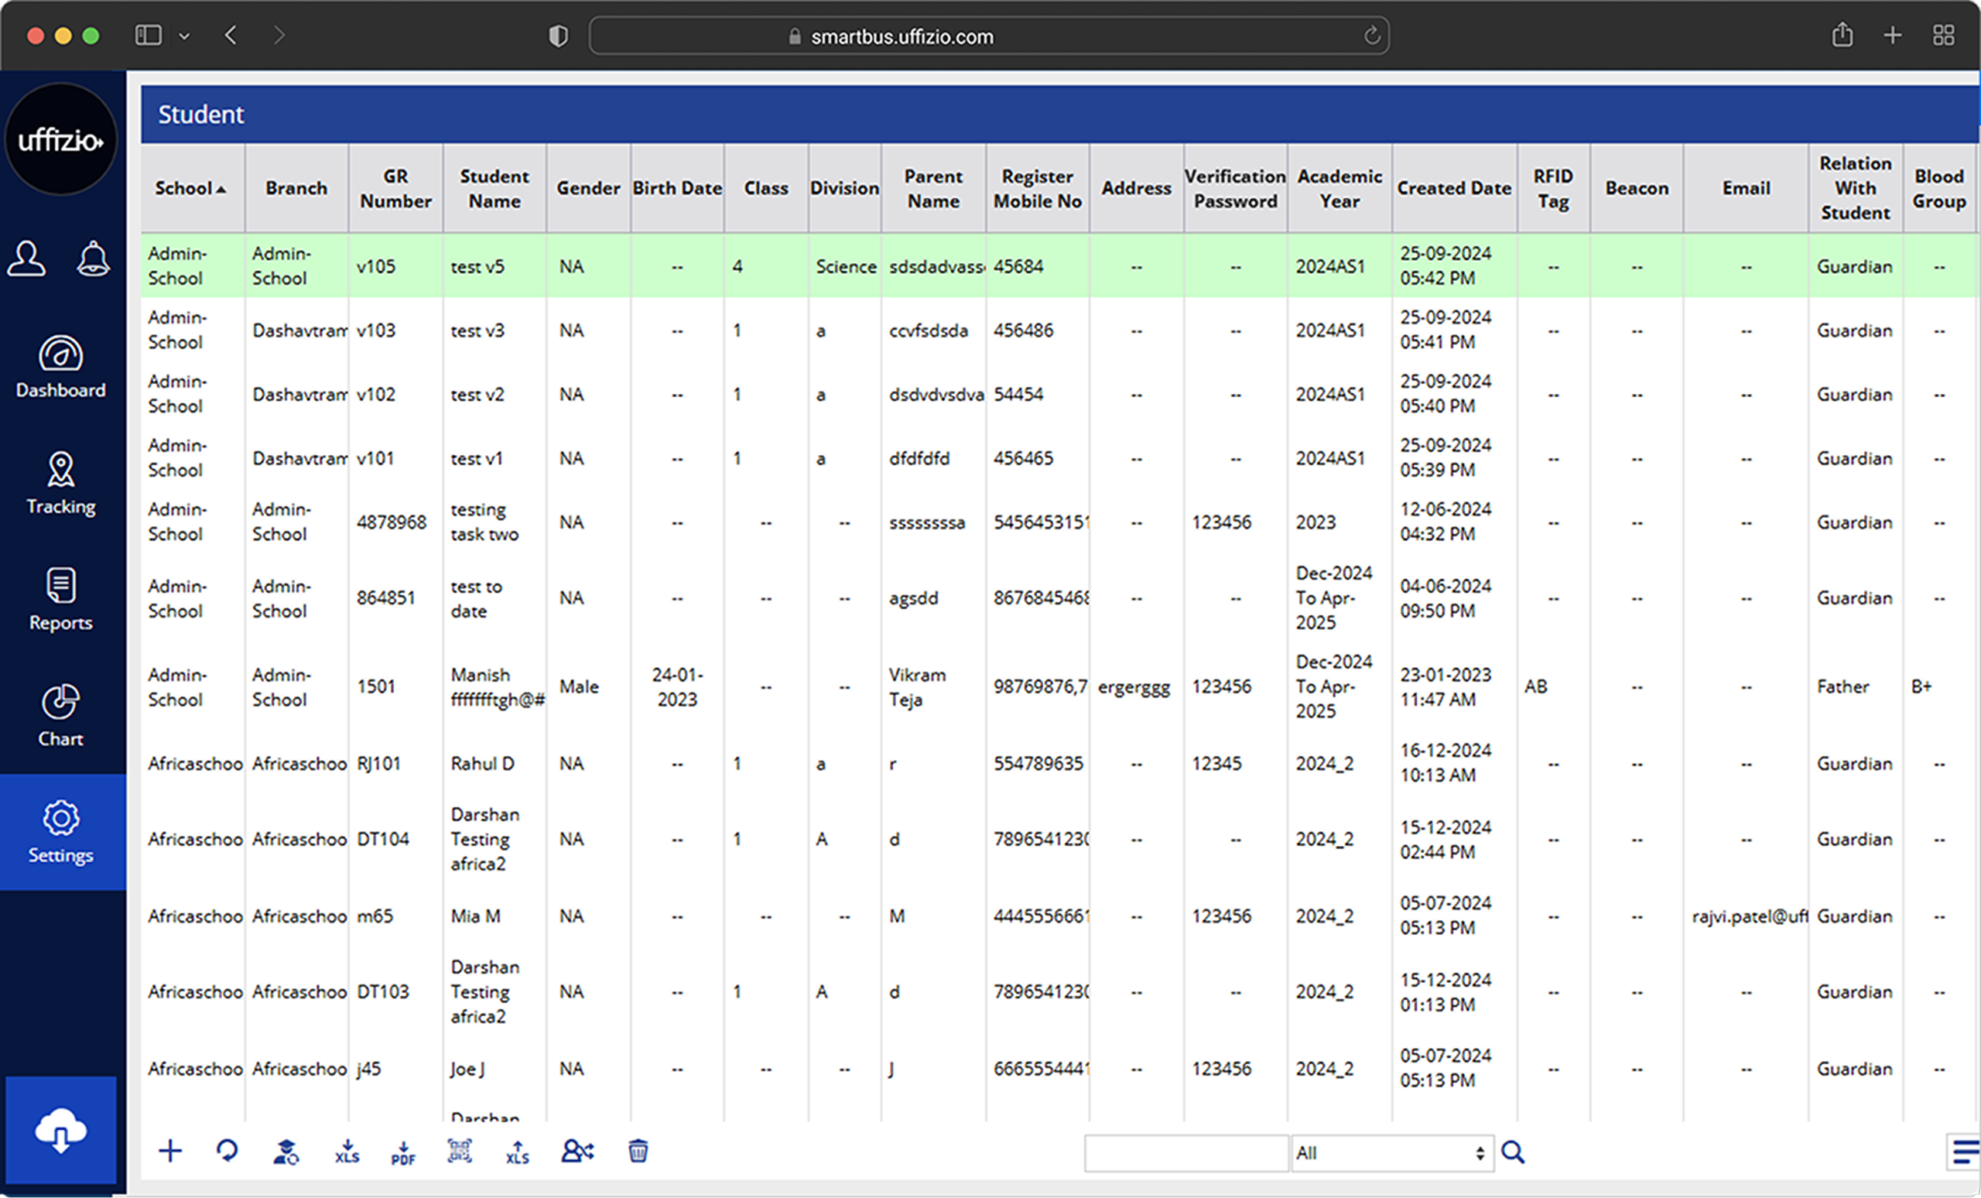1981x1198 pixels.
Task: Go to Reports in the sidebar
Action: click(61, 599)
